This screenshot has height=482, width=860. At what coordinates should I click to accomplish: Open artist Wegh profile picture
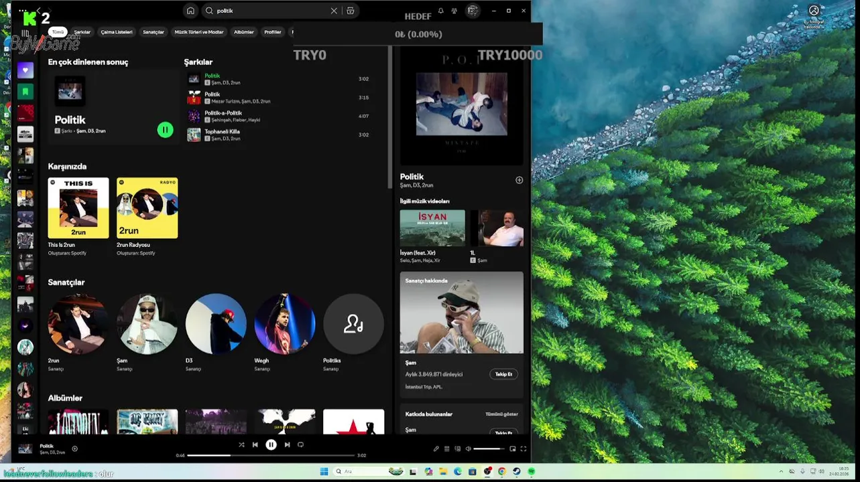click(285, 324)
